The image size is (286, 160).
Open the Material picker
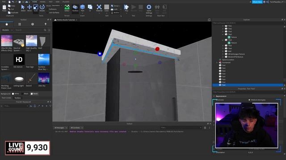tap(99, 8)
